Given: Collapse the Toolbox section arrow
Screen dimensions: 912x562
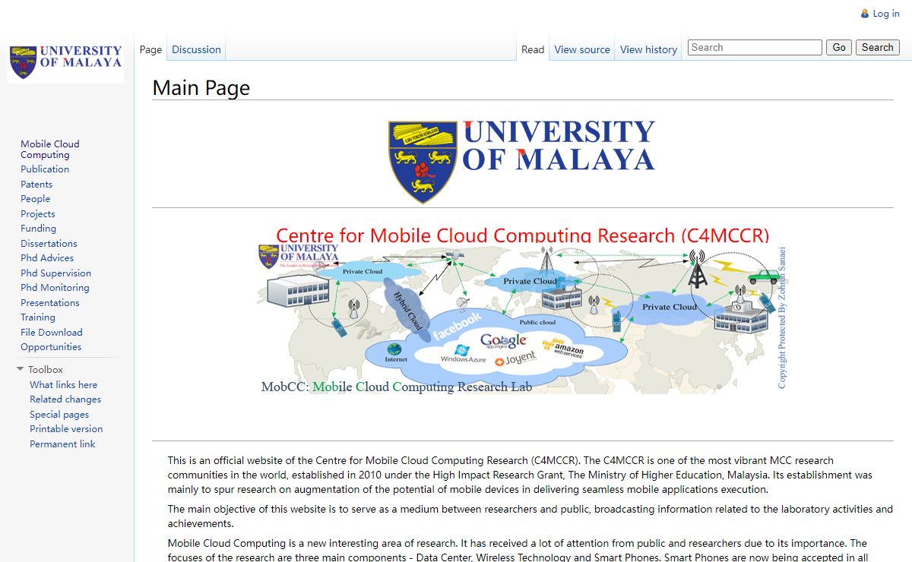Looking at the screenshot, I should (21, 370).
